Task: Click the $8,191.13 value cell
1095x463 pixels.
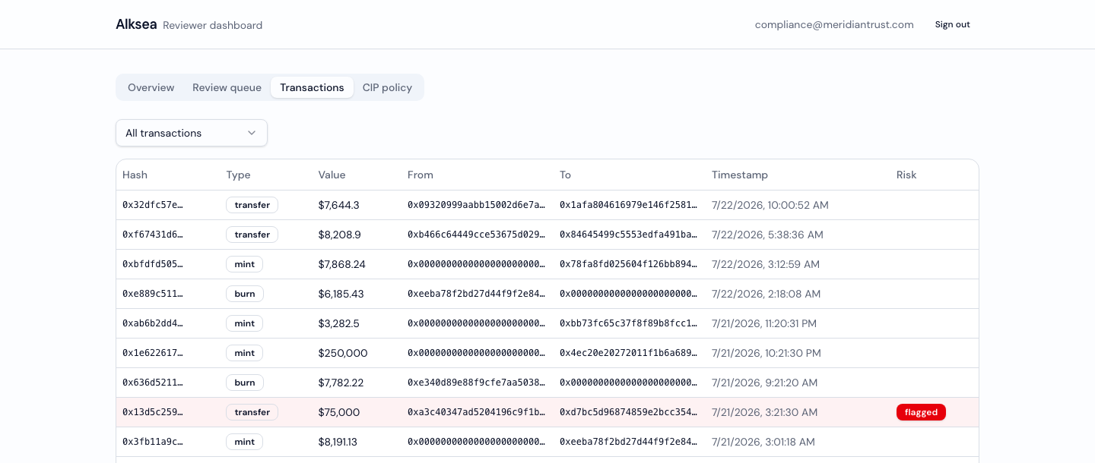Action: pos(338,442)
